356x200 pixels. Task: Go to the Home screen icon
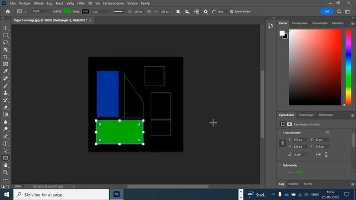(8, 12)
